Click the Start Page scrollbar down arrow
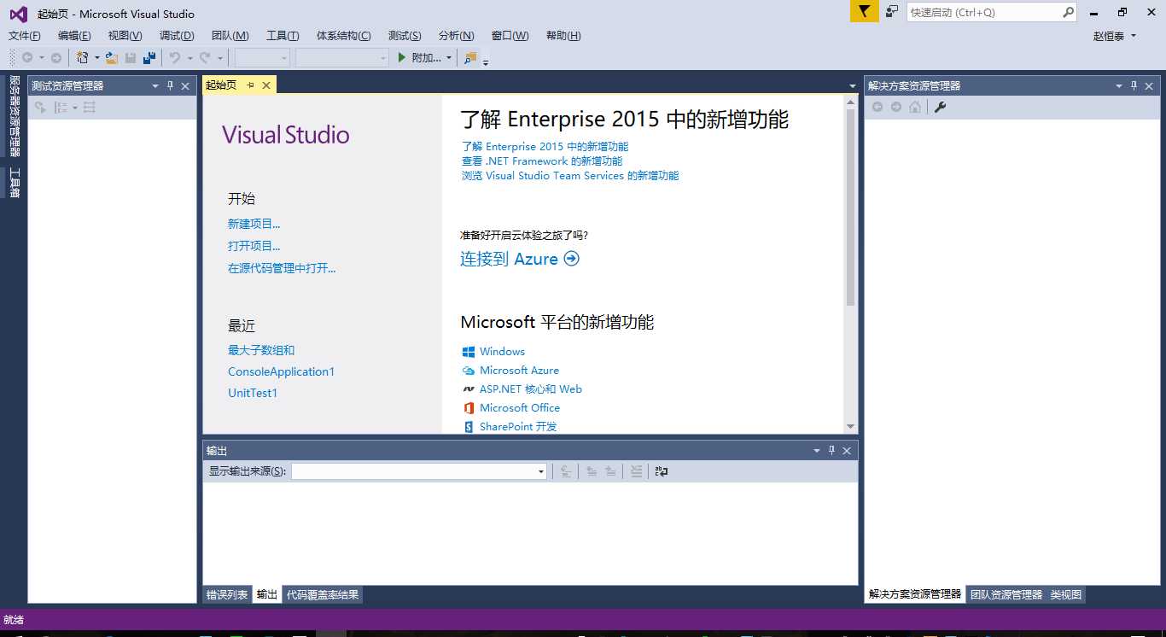The width and height of the screenshot is (1166, 637). (850, 426)
